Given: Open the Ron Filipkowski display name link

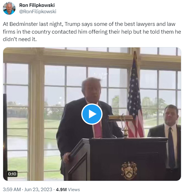Looking at the screenshot, I should [x=37, y=5].
